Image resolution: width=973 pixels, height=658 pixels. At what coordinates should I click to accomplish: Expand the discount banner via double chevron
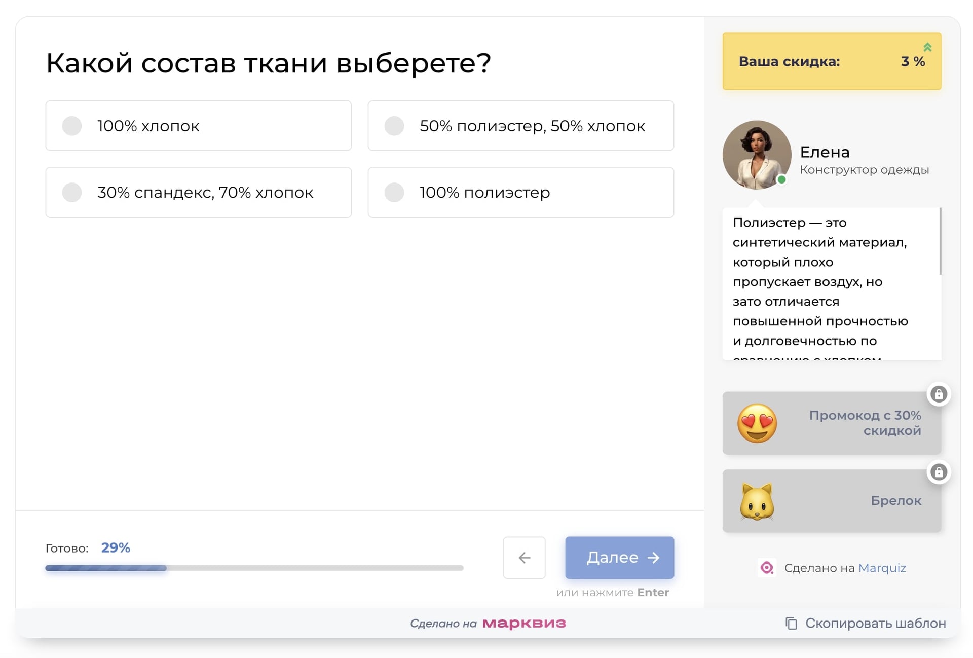[928, 47]
